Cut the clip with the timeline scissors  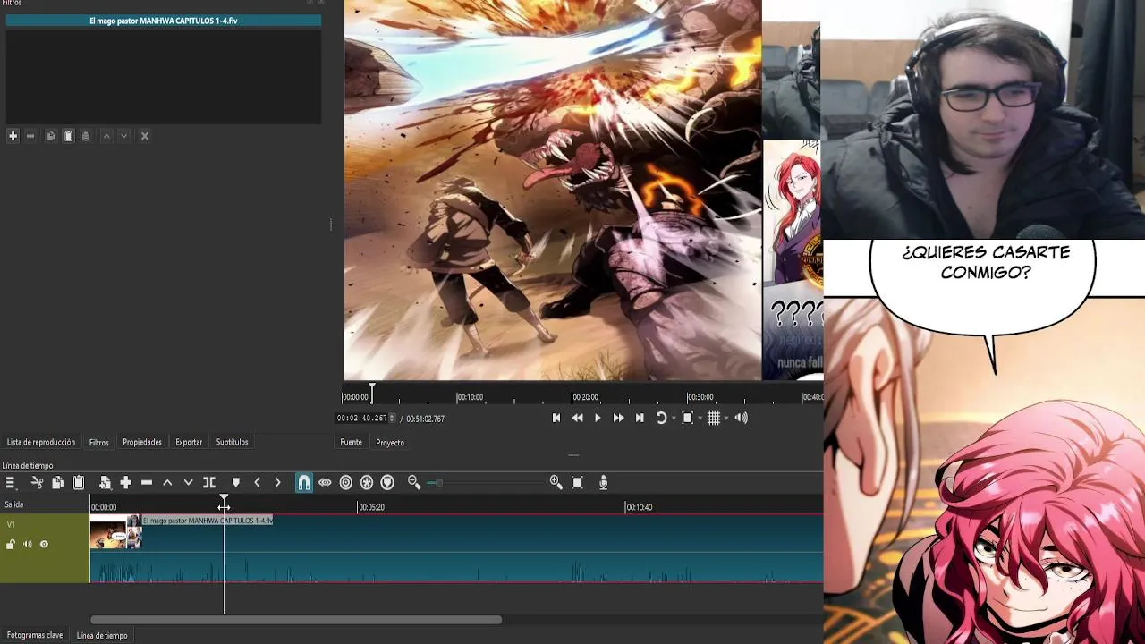click(x=37, y=483)
